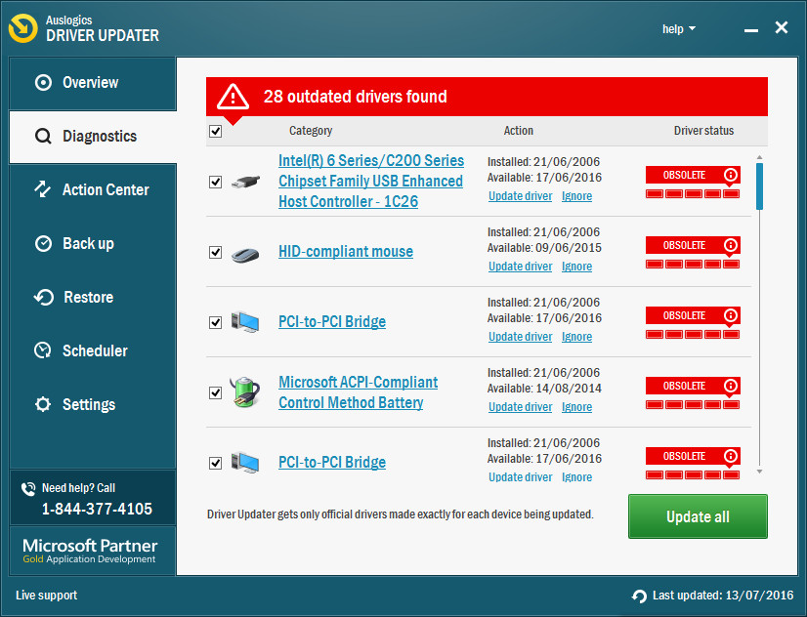This screenshot has height=617, width=807.
Task: Click the Live support link
Action: pyautogui.click(x=46, y=596)
